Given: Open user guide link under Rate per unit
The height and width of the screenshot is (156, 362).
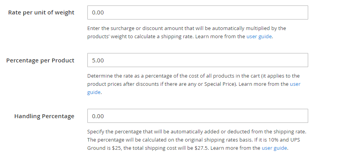Looking at the screenshot, I should coord(259,37).
